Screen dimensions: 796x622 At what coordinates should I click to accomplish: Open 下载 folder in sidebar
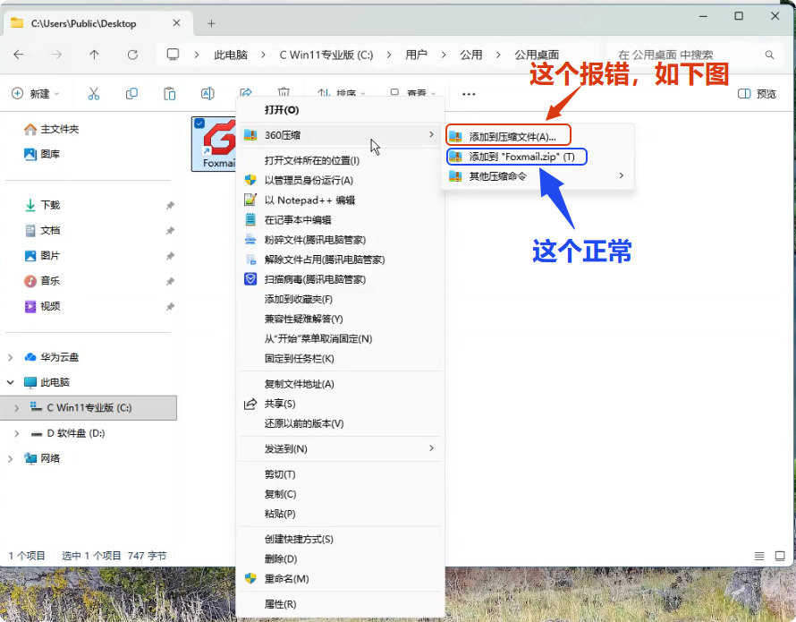point(42,205)
